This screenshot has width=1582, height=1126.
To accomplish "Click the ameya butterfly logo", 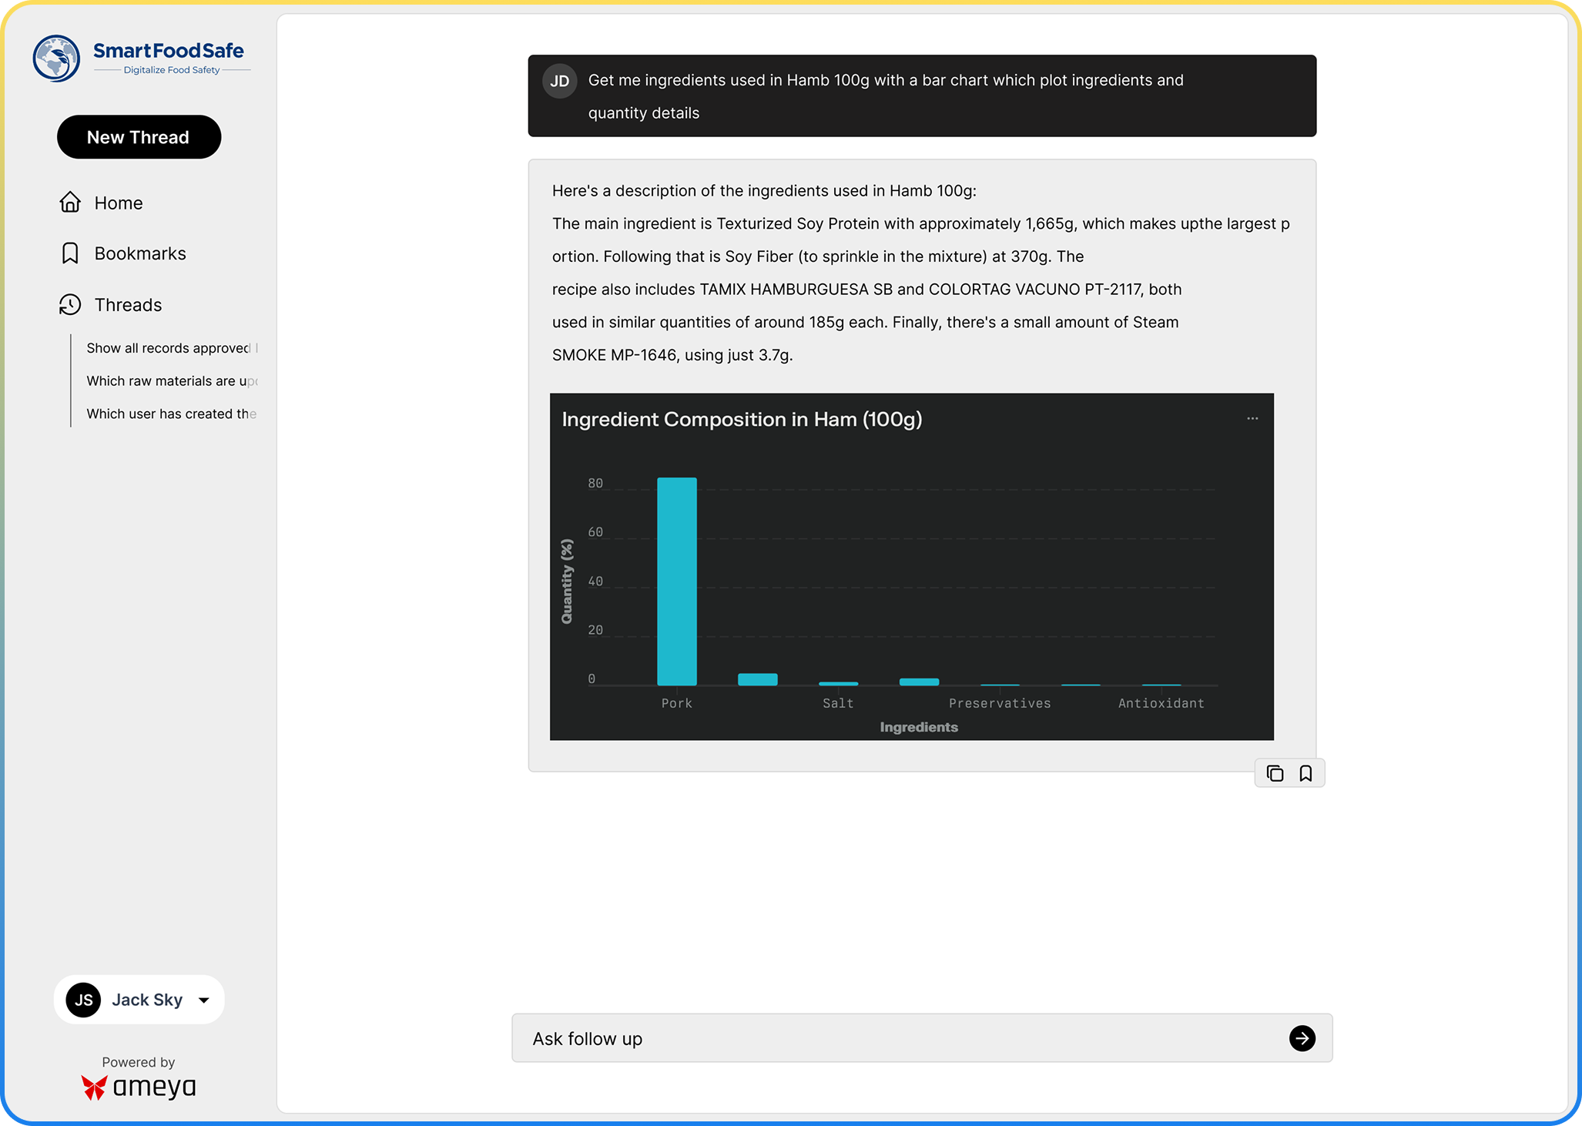I will click(94, 1087).
